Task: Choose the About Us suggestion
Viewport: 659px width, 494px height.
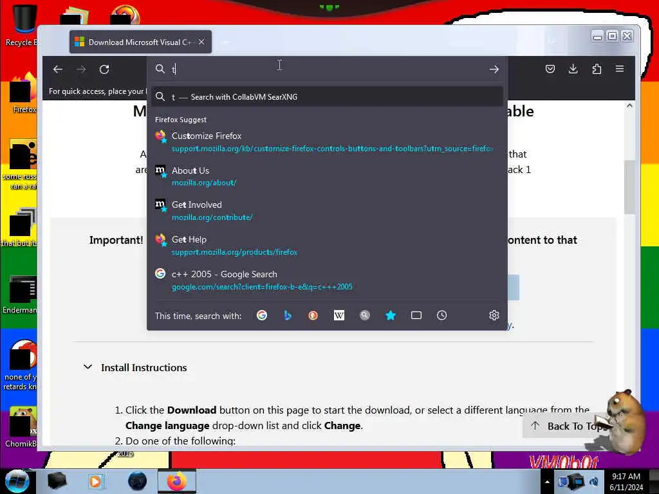Action: [327, 176]
